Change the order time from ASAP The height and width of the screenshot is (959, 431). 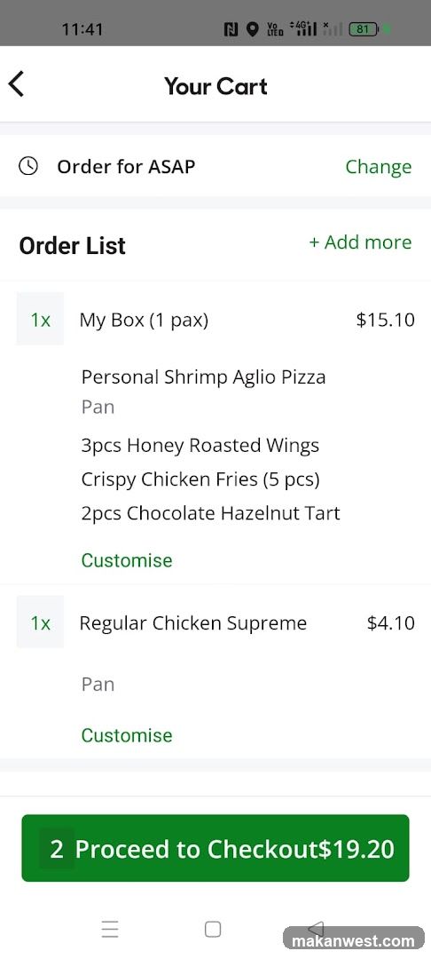point(379,166)
